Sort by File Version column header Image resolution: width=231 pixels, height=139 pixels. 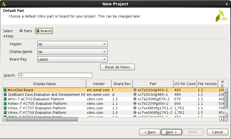point(207,84)
